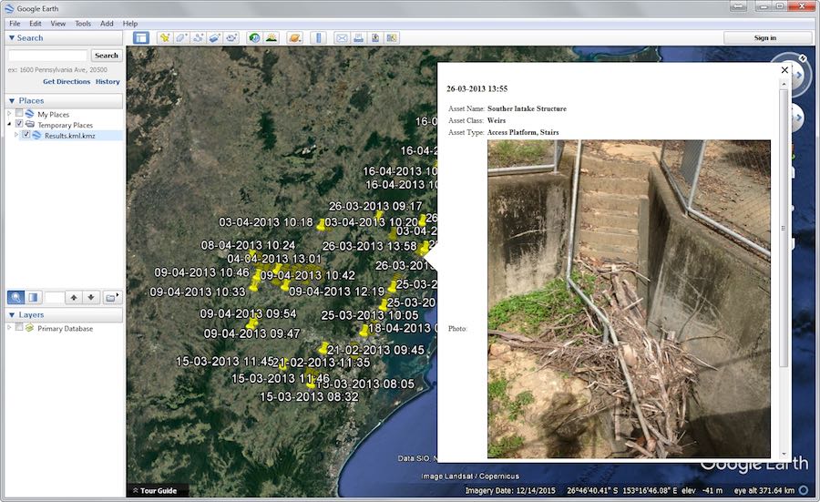Toggle the sidebar visibility button
Viewport: 820px width, 502px height.
coord(141,37)
